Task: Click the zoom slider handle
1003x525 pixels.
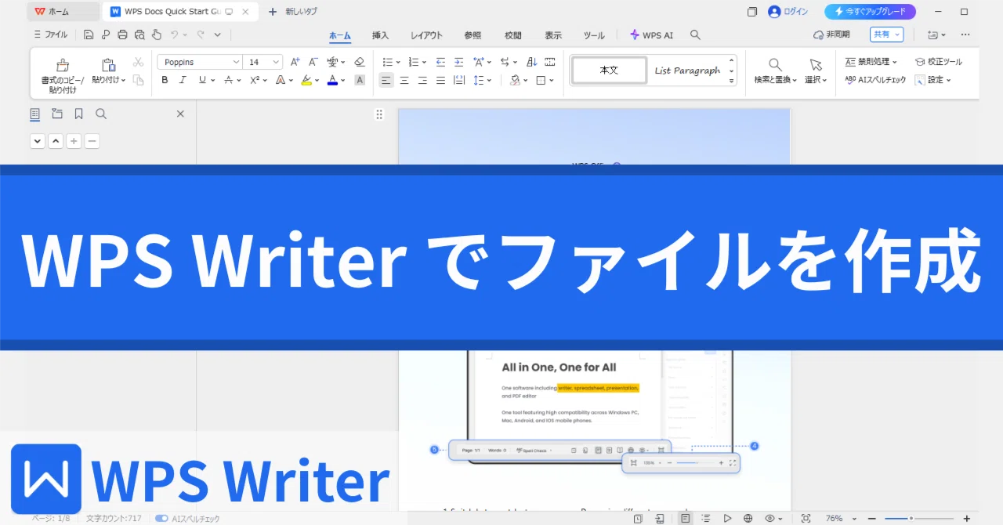Action: coord(911,519)
